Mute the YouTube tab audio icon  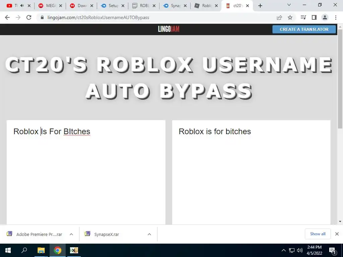pos(22,6)
